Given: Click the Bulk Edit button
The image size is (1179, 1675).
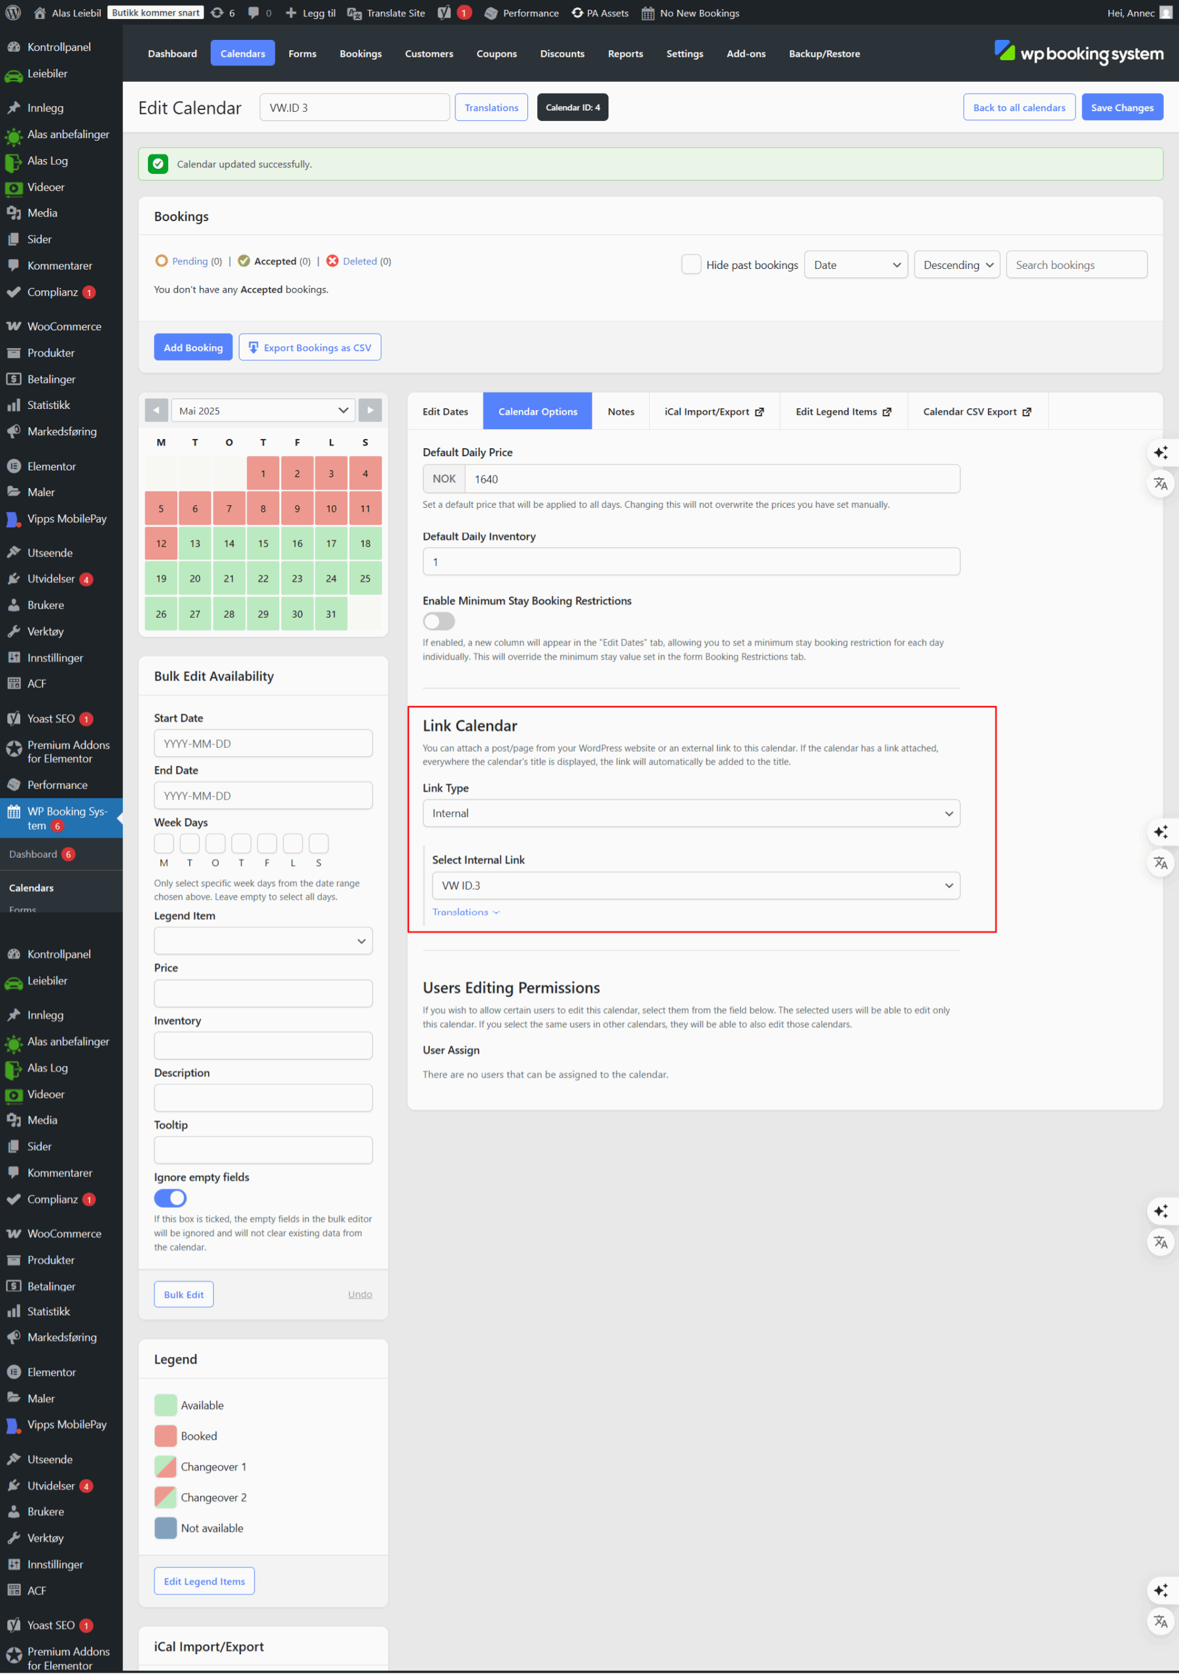Looking at the screenshot, I should pos(183,1294).
